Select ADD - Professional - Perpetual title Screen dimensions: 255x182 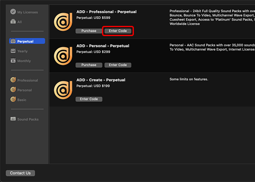click(107, 12)
